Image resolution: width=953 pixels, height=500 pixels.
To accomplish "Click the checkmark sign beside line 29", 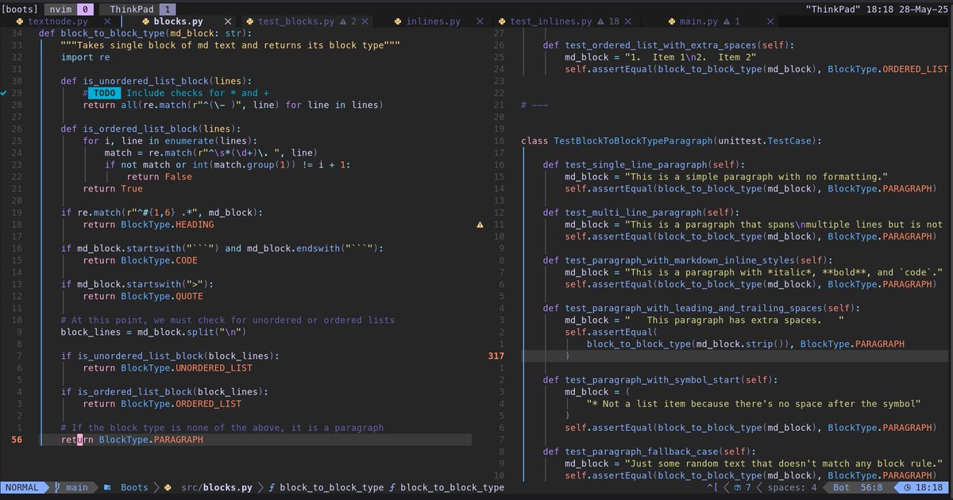I will [x=4, y=93].
